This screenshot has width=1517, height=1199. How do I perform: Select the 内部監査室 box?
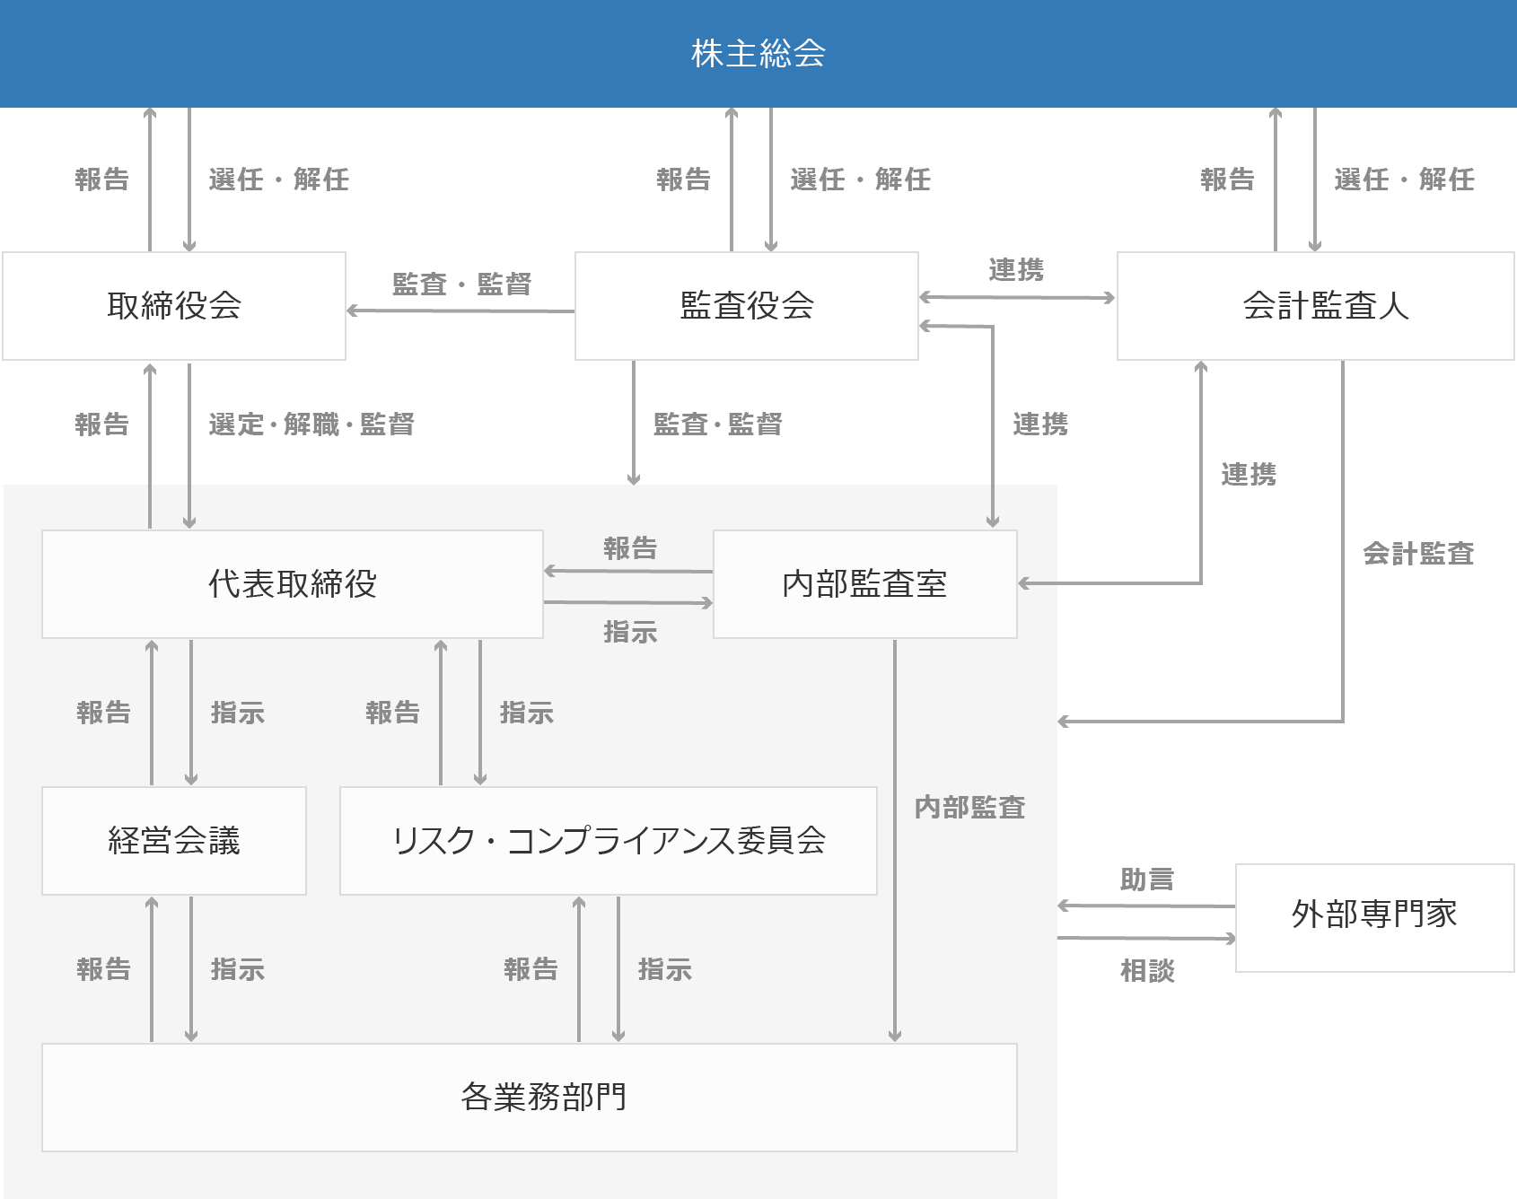tap(864, 584)
